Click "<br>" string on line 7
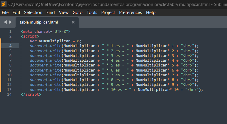This screenshot has height=124, width=227. click(187, 61)
